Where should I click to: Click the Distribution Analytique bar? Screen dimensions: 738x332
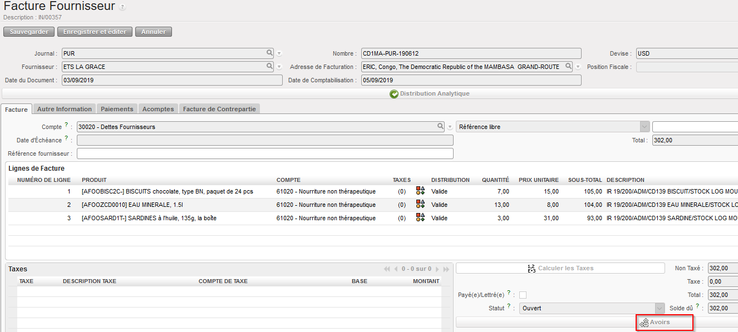[429, 93]
